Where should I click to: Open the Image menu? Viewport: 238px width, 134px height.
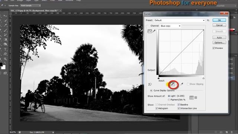pyautogui.click(x=20, y=1)
